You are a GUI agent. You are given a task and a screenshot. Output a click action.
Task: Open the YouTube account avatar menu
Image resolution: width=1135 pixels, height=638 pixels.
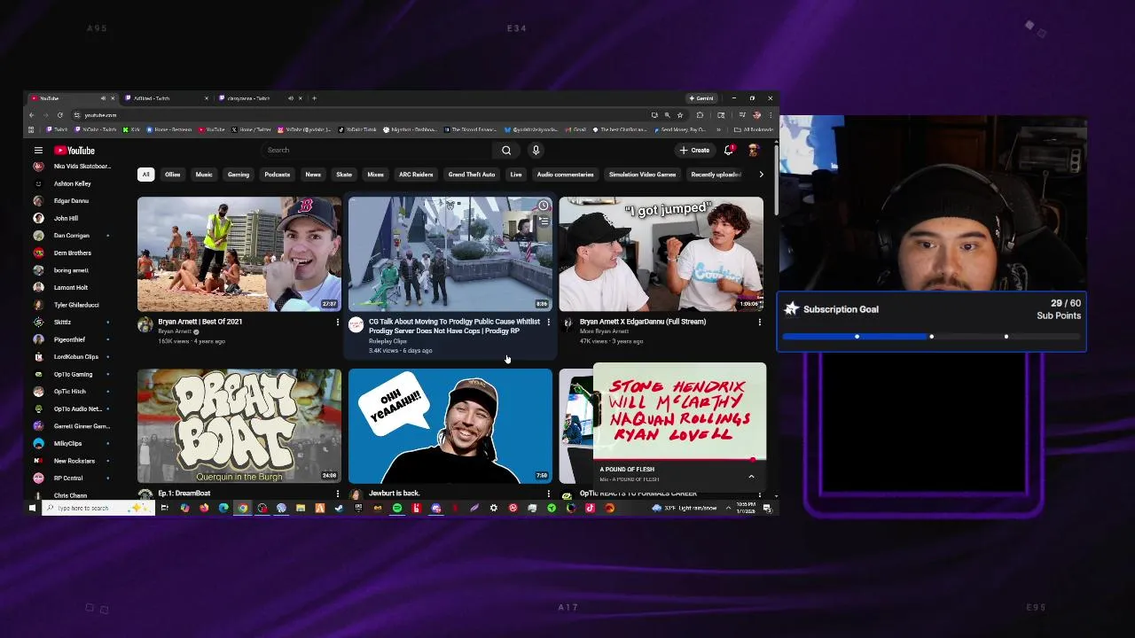[753, 150]
